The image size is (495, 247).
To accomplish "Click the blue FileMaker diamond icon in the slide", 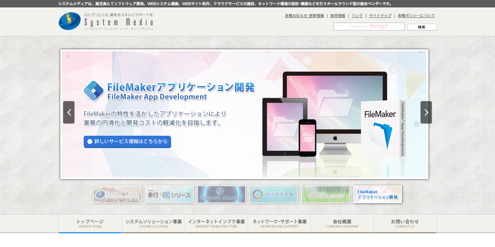I will click(x=94, y=90).
